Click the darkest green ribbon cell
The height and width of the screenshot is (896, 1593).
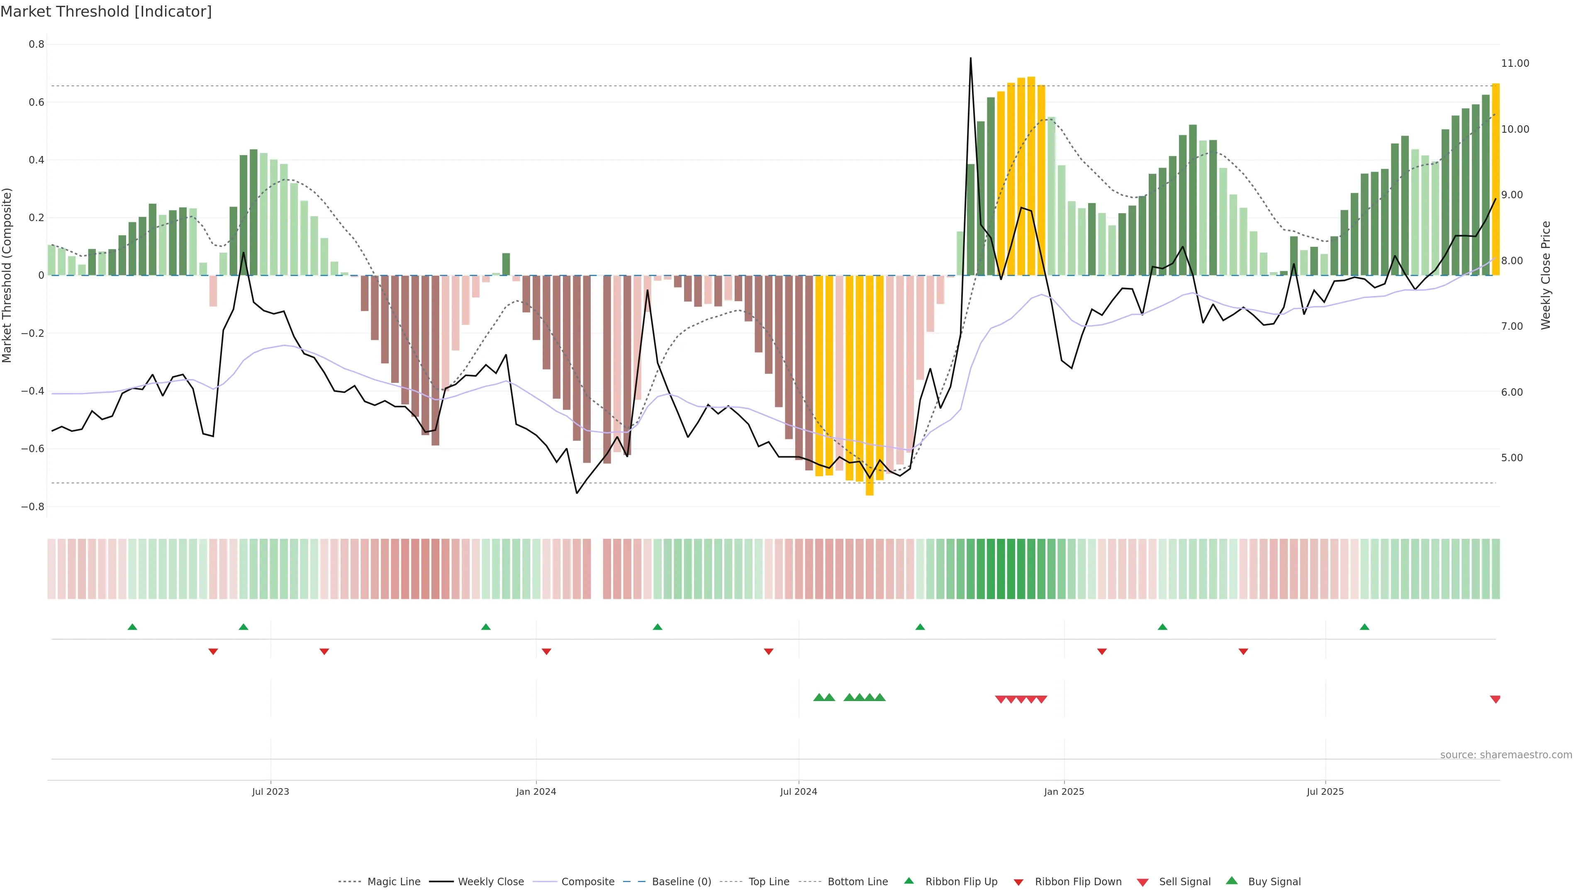pyautogui.click(x=1001, y=568)
